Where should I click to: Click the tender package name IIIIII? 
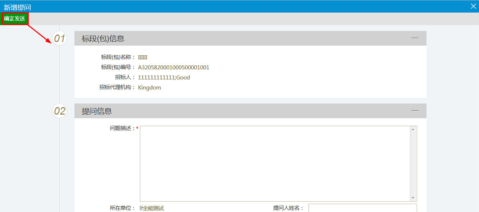click(x=142, y=57)
